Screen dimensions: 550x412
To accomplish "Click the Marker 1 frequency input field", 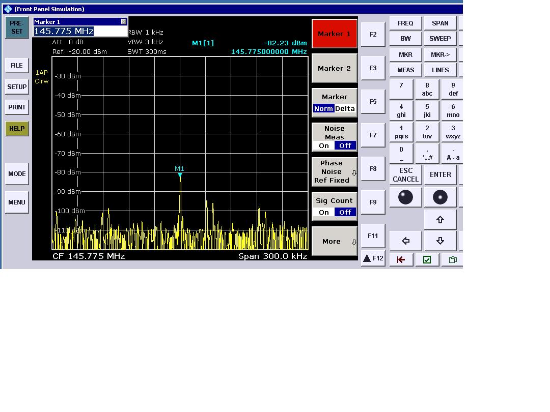I will pos(80,31).
